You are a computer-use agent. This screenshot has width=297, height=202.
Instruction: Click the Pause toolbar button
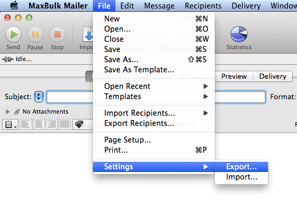[35, 34]
